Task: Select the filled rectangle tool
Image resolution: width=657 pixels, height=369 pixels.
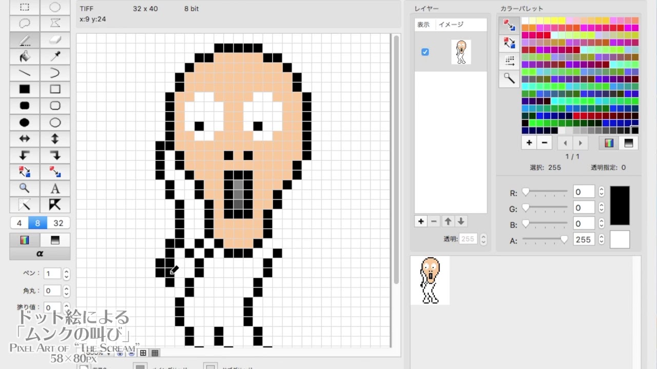Action: coord(24,89)
